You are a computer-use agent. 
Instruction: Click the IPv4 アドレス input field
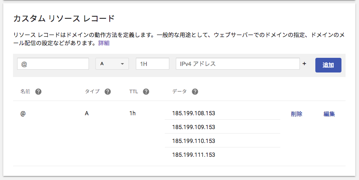[x=238, y=64]
